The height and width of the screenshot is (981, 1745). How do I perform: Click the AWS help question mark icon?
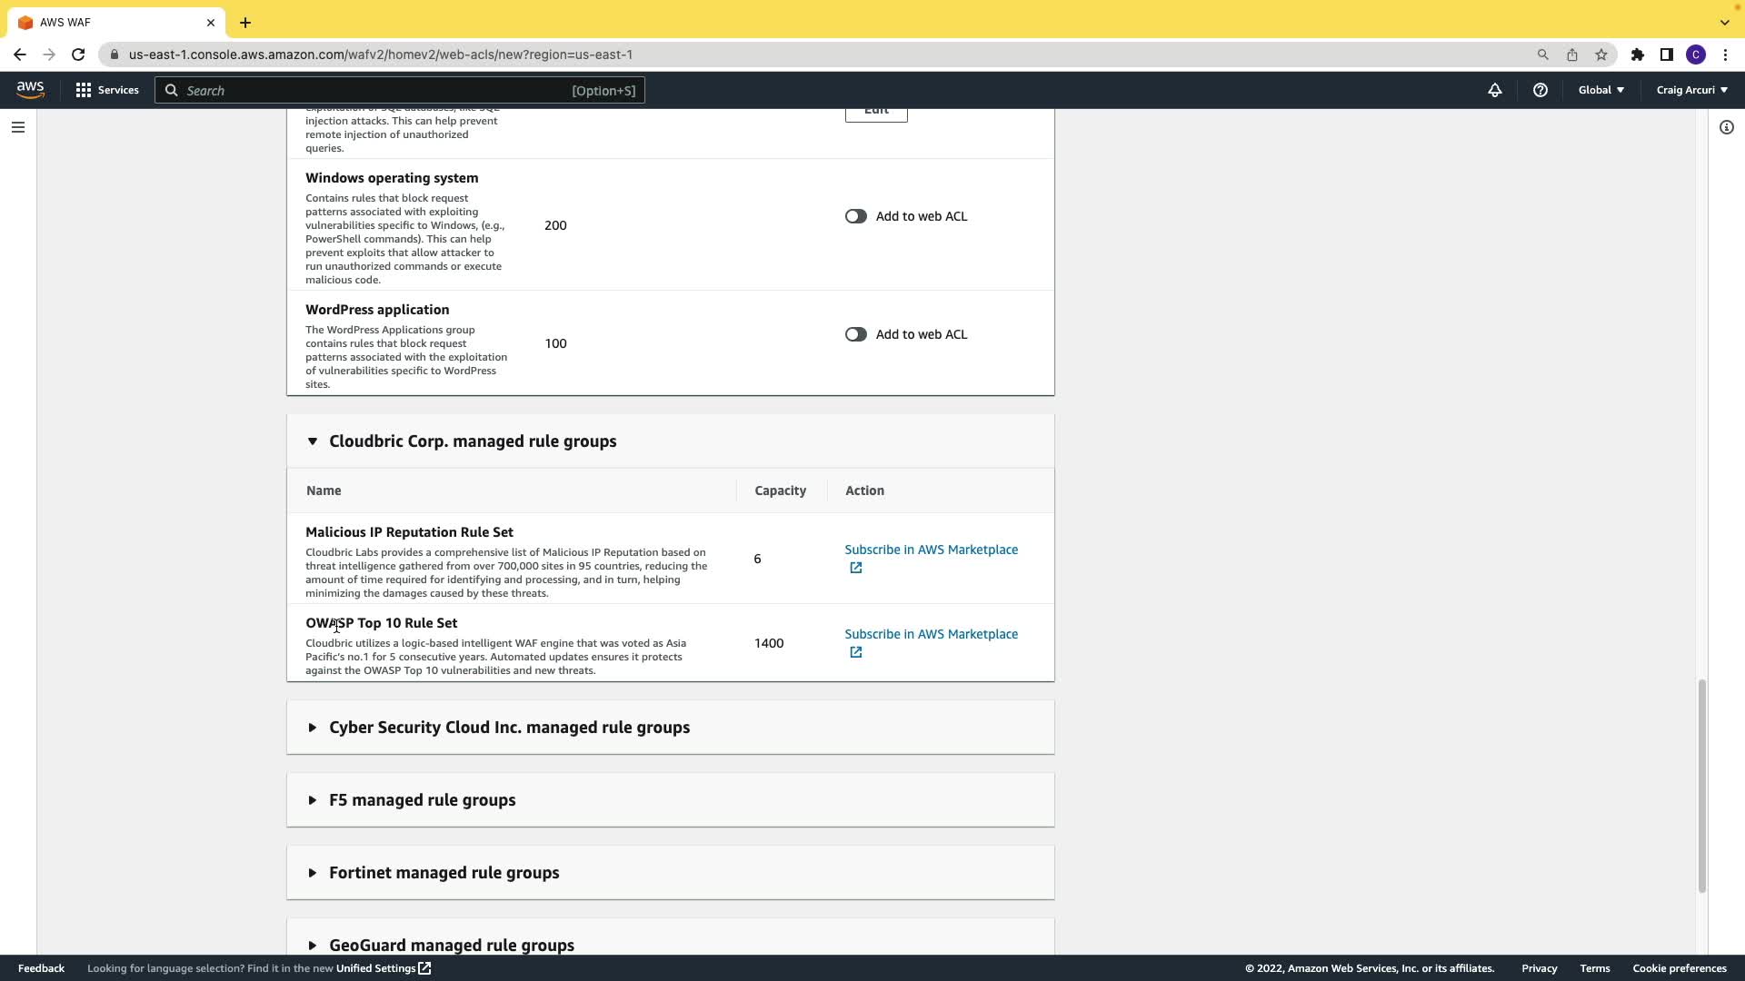tap(1540, 90)
